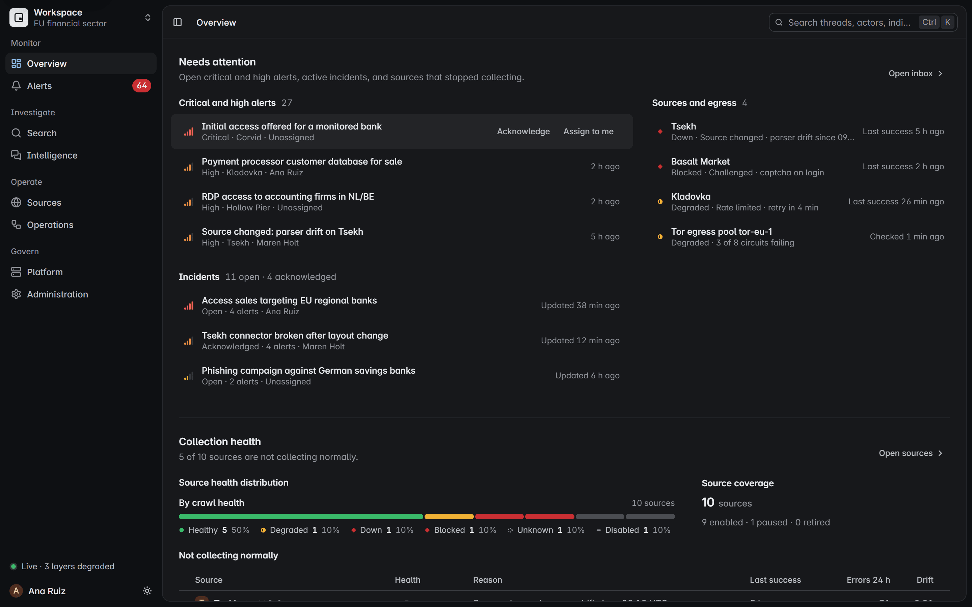Click the Alerts bell icon

16,86
